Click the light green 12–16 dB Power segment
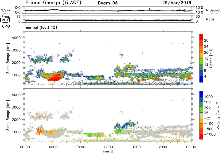The height and width of the screenshot is (153, 221). 201,61
